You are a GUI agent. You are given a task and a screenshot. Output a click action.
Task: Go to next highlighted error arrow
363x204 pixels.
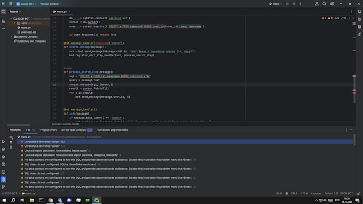353,18
